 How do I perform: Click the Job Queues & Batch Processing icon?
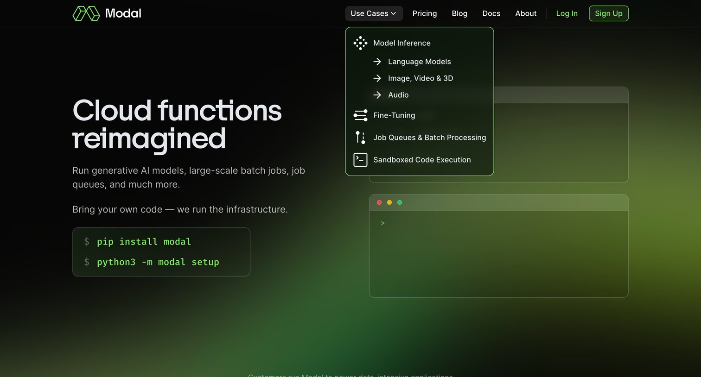[360, 138]
